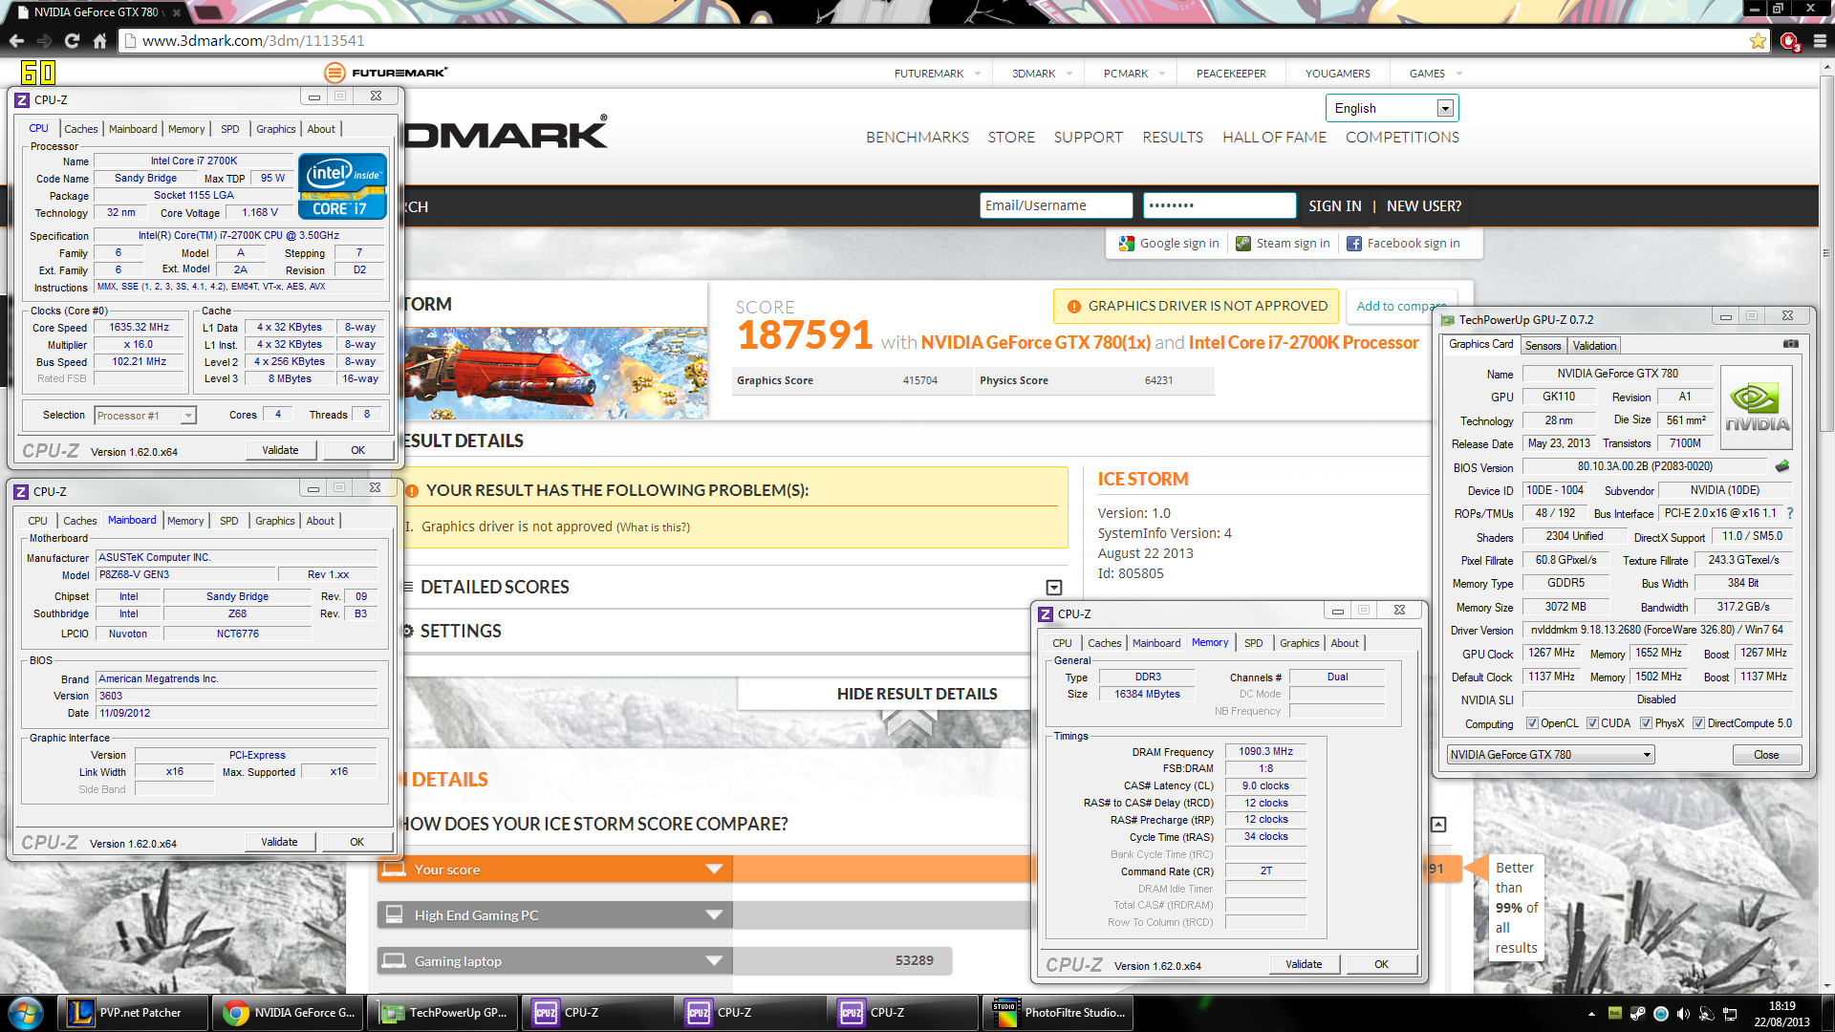Click Google sign in
1835x1032 pixels.
1170,244
